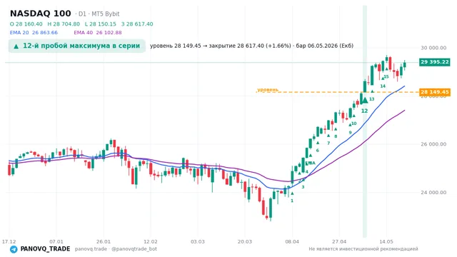This screenshot has height=257, width=457.
Task: Click the triangle icon in breakout badge
Action: 16,46
